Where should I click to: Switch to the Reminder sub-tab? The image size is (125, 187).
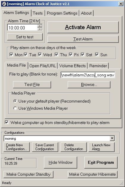pos(98,66)
